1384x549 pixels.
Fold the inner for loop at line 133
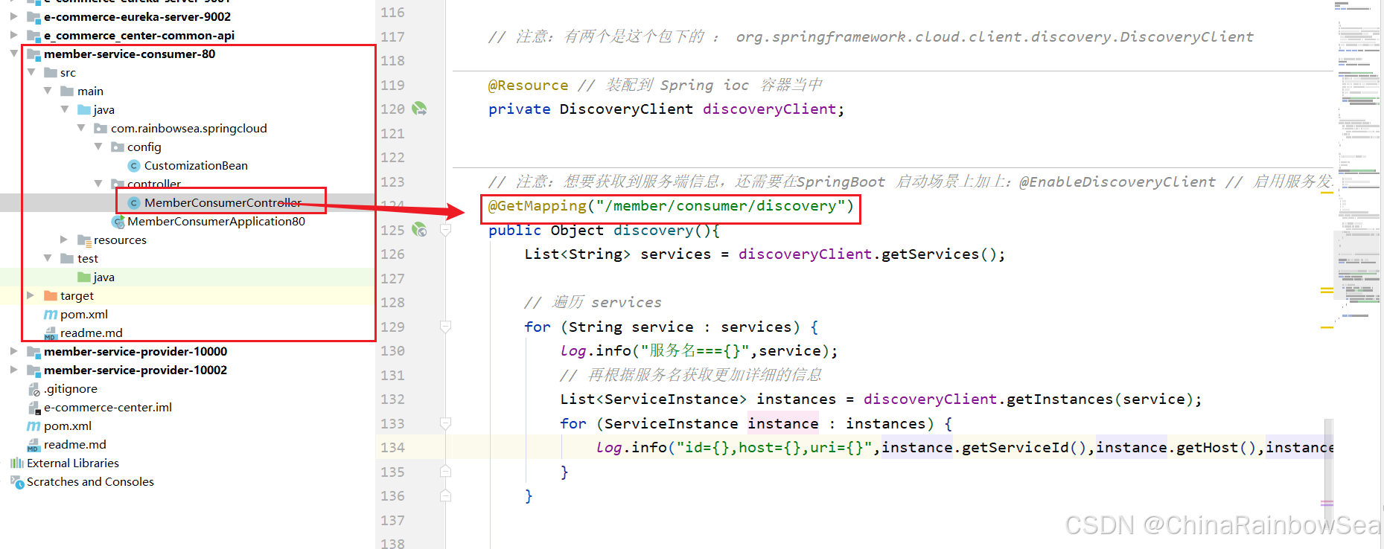(445, 423)
